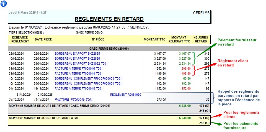The image size is (266, 132).
Task: Open BORDEREAU COMPLEMENT PRIX CP000004-T001
Action: 88,83
